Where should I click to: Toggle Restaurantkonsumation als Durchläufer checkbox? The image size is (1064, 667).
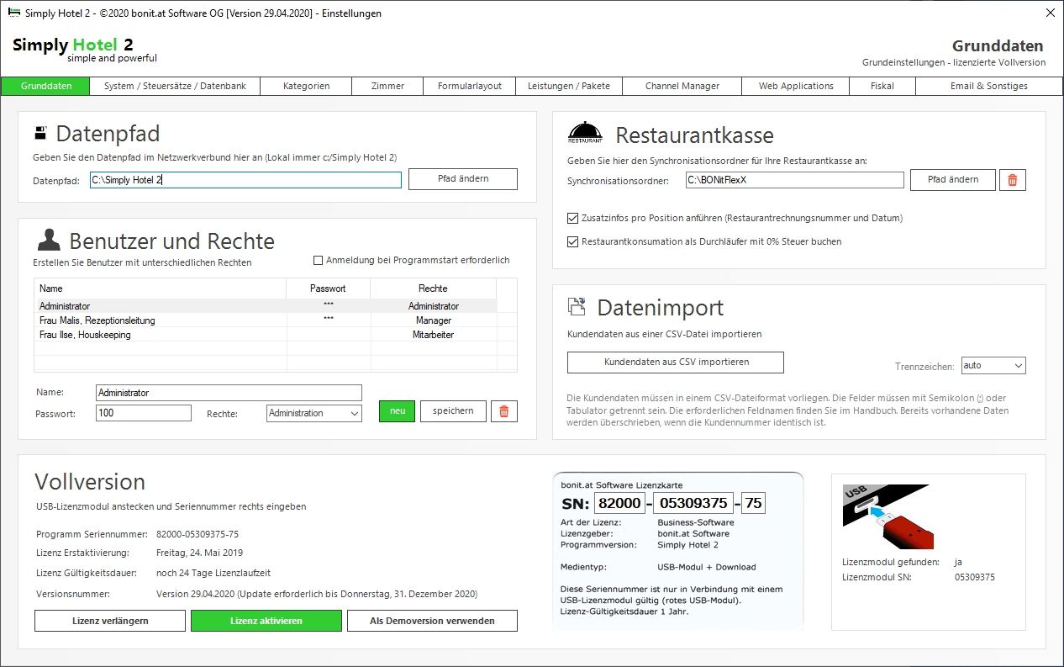(573, 241)
